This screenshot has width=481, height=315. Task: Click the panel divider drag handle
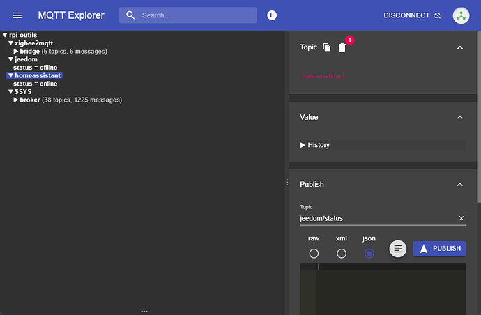(x=287, y=182)
